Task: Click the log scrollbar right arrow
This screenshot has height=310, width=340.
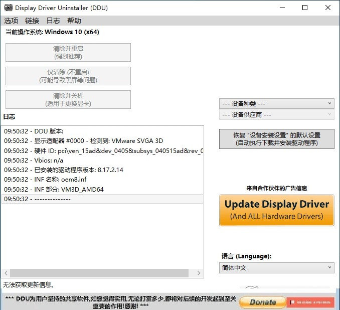Action: [199, 273]
